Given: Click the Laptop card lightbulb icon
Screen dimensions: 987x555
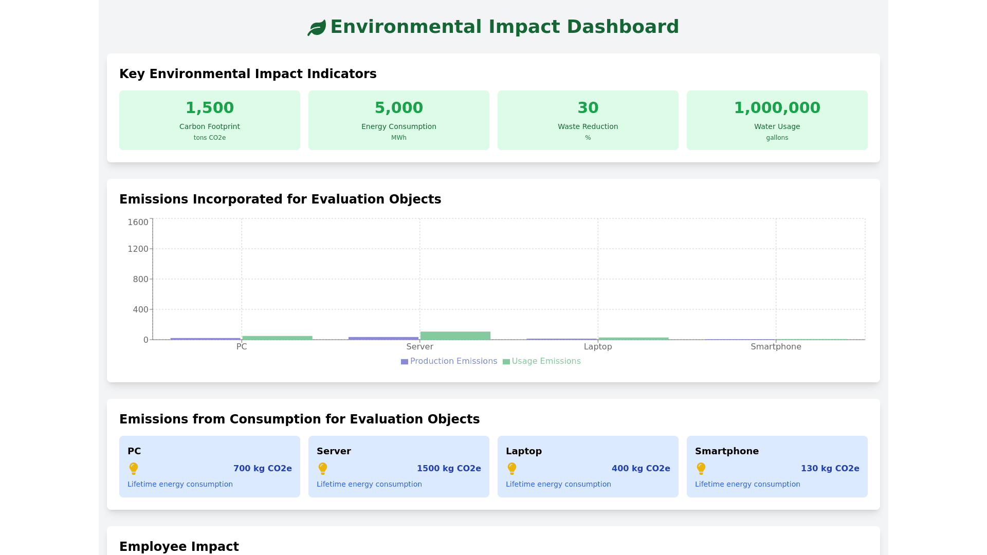Looking at the screenshot, I should pyautogui.click(x=512, y=469).
